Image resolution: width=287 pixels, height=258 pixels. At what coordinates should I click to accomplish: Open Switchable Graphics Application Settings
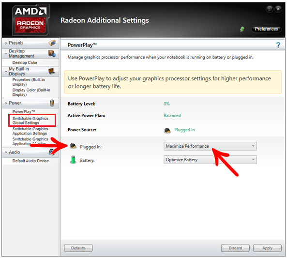point(30,131)
